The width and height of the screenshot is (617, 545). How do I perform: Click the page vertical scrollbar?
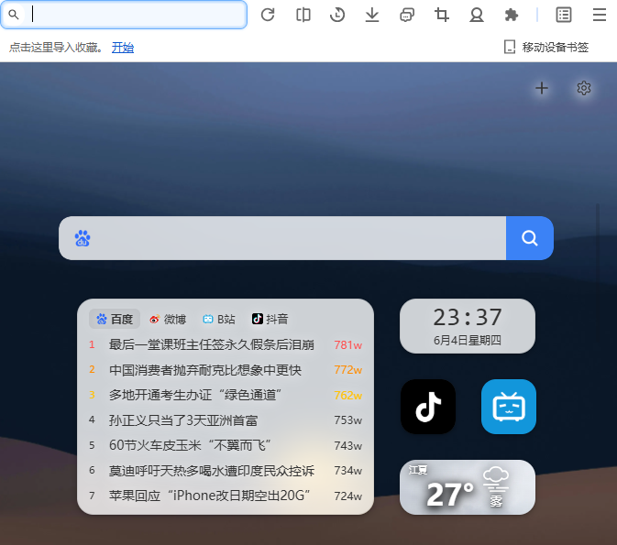point(598,276)
